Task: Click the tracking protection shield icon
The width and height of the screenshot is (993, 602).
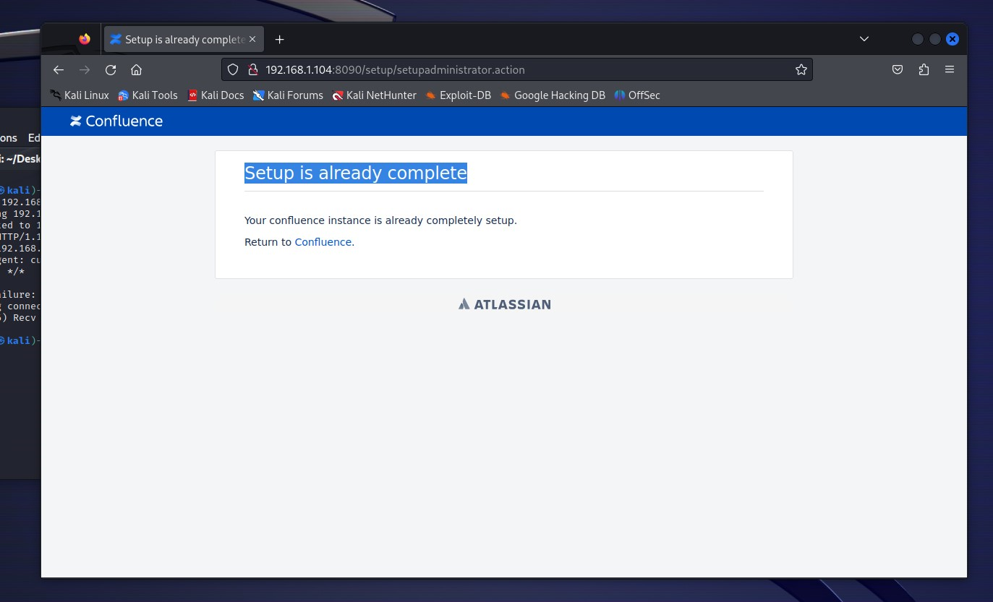Action: tap(233, 69)
